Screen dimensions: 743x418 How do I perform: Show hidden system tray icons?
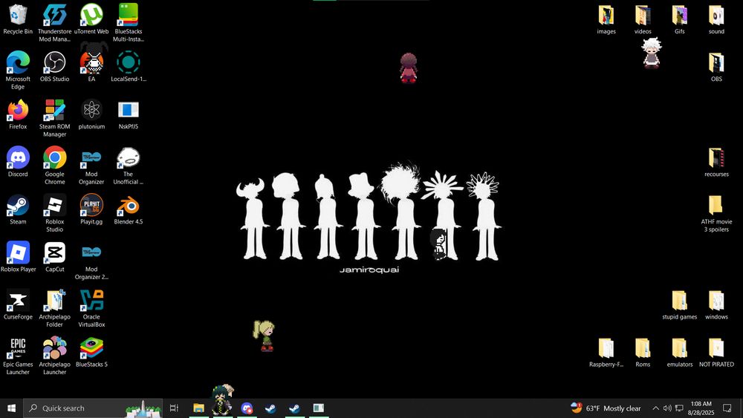point(656,408)
